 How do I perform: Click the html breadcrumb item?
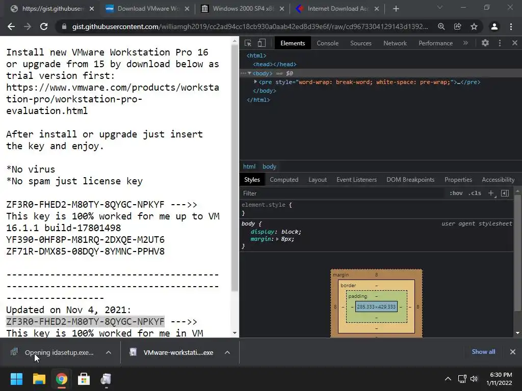click(249, 166)
